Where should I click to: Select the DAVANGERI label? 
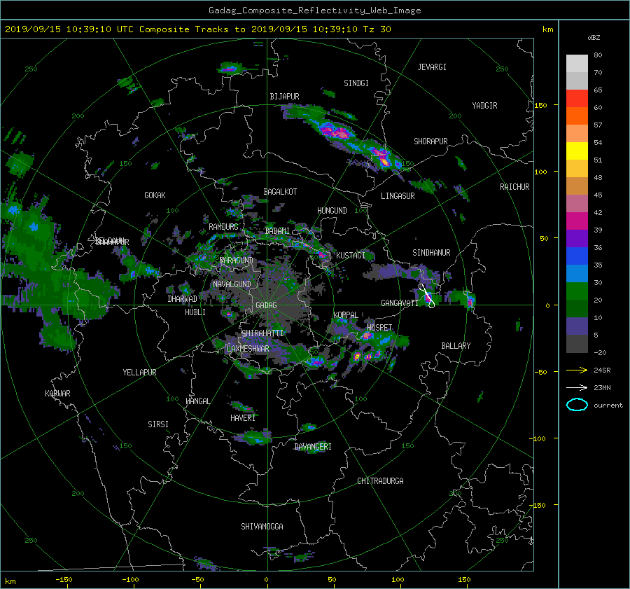pyautogui.click(x=313, y=447)
